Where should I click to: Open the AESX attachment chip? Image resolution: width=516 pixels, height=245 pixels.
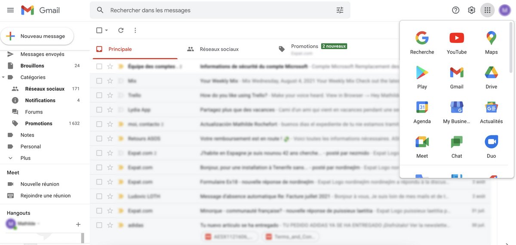[230, 236]
